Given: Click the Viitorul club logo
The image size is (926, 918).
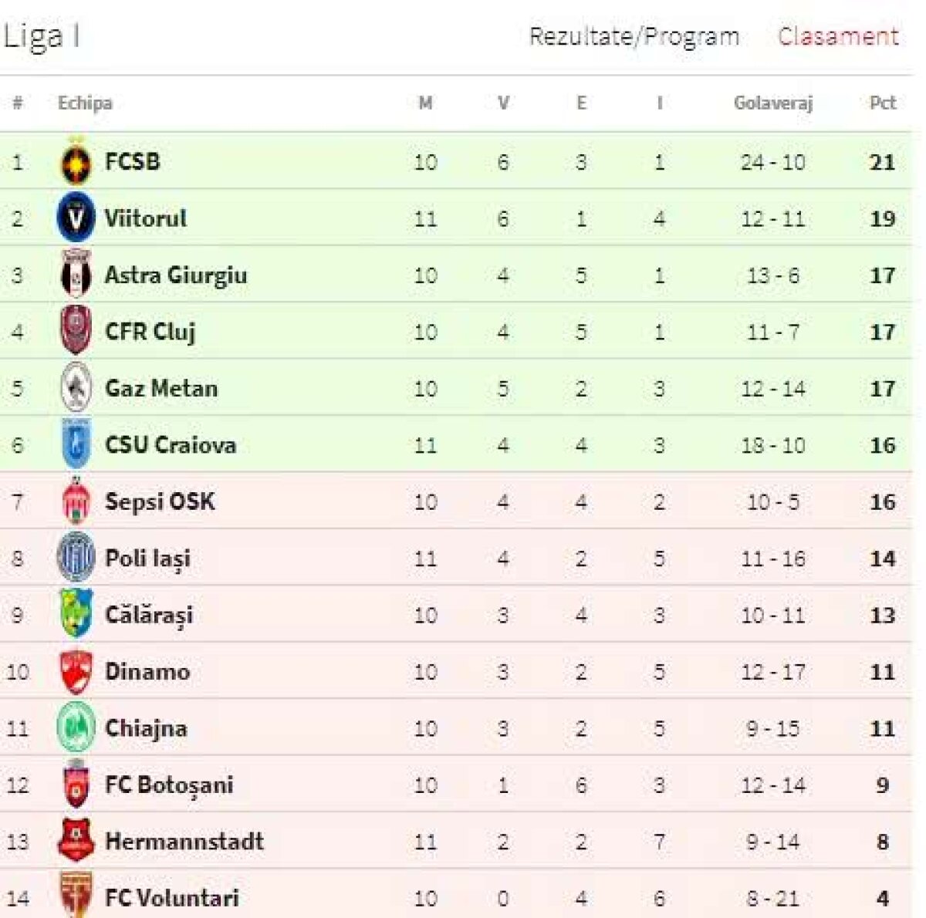Looking at the screenshot, I should 76,218.
